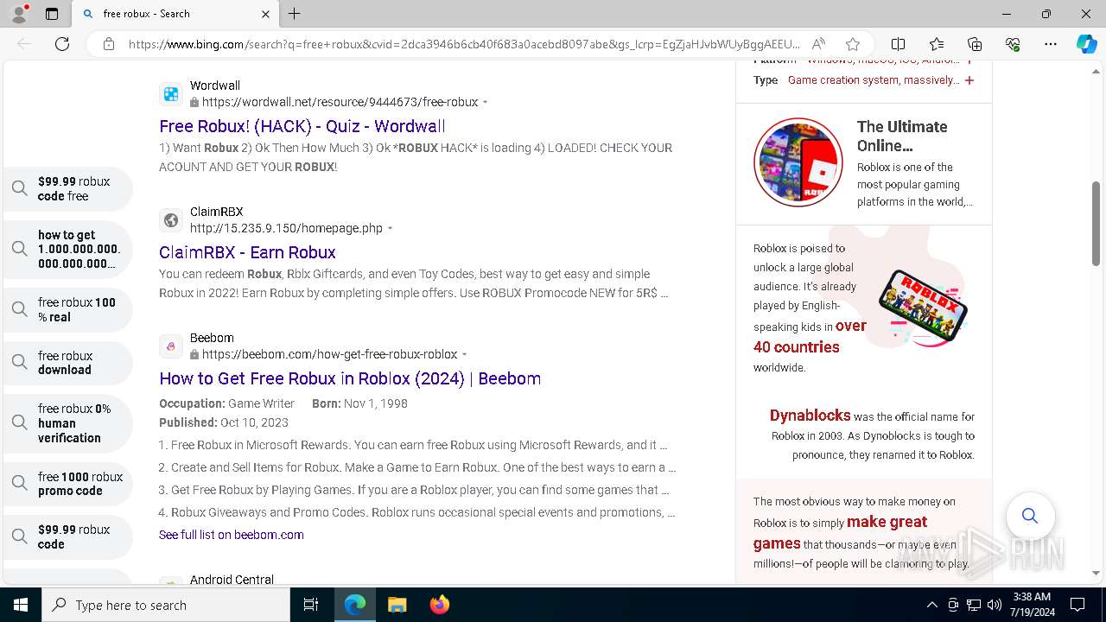Select the 'free robux - Search' tab
The height and width of the screenshot is (622, 1106).
tap(174, 14)
